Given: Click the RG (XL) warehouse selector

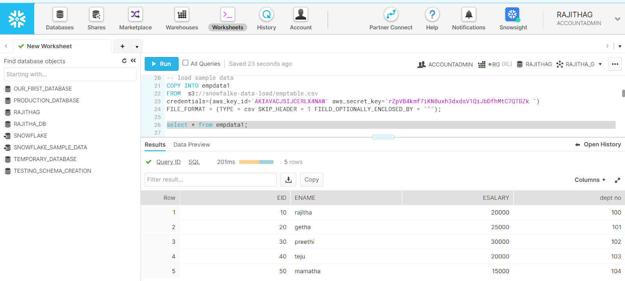Looking at the screenshot, I should pos(495,64).
